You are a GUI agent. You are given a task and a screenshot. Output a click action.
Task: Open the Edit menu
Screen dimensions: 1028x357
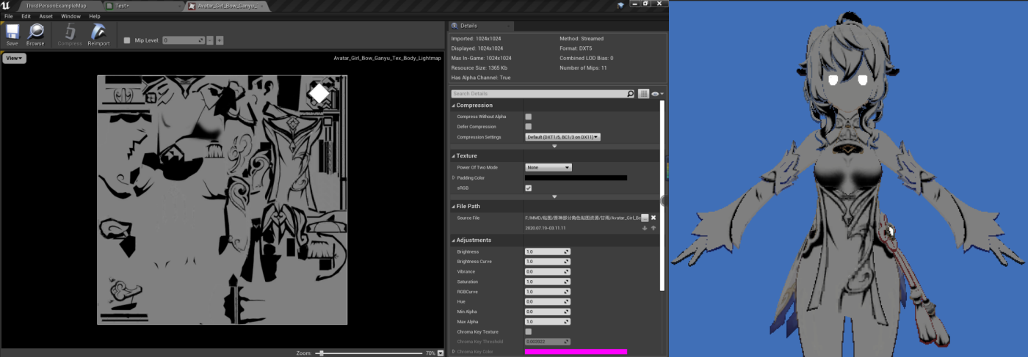click(26, 16)
